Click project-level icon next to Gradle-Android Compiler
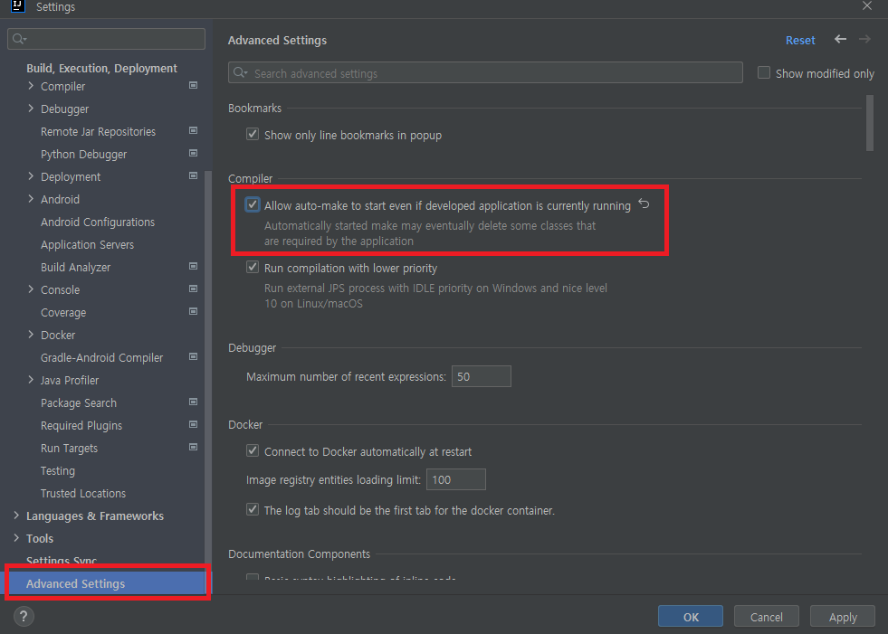The height and width of the screenshot is (634, 888). click(193, 356)
